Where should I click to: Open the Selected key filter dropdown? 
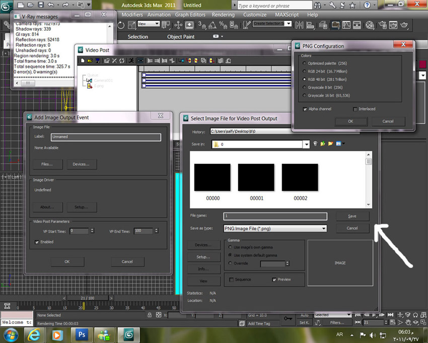348,315
